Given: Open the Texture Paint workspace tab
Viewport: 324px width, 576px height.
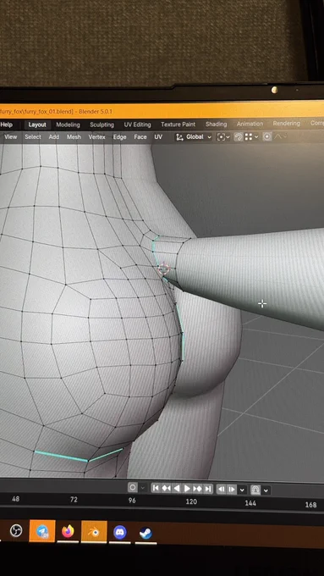Looking at the screenshot, I should click(178, 125).
